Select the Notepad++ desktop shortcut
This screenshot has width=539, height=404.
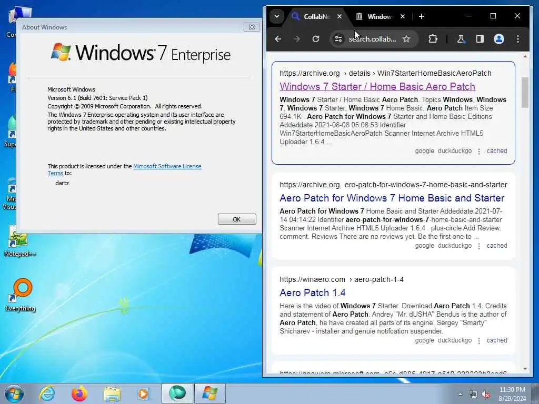coord(20,241)
